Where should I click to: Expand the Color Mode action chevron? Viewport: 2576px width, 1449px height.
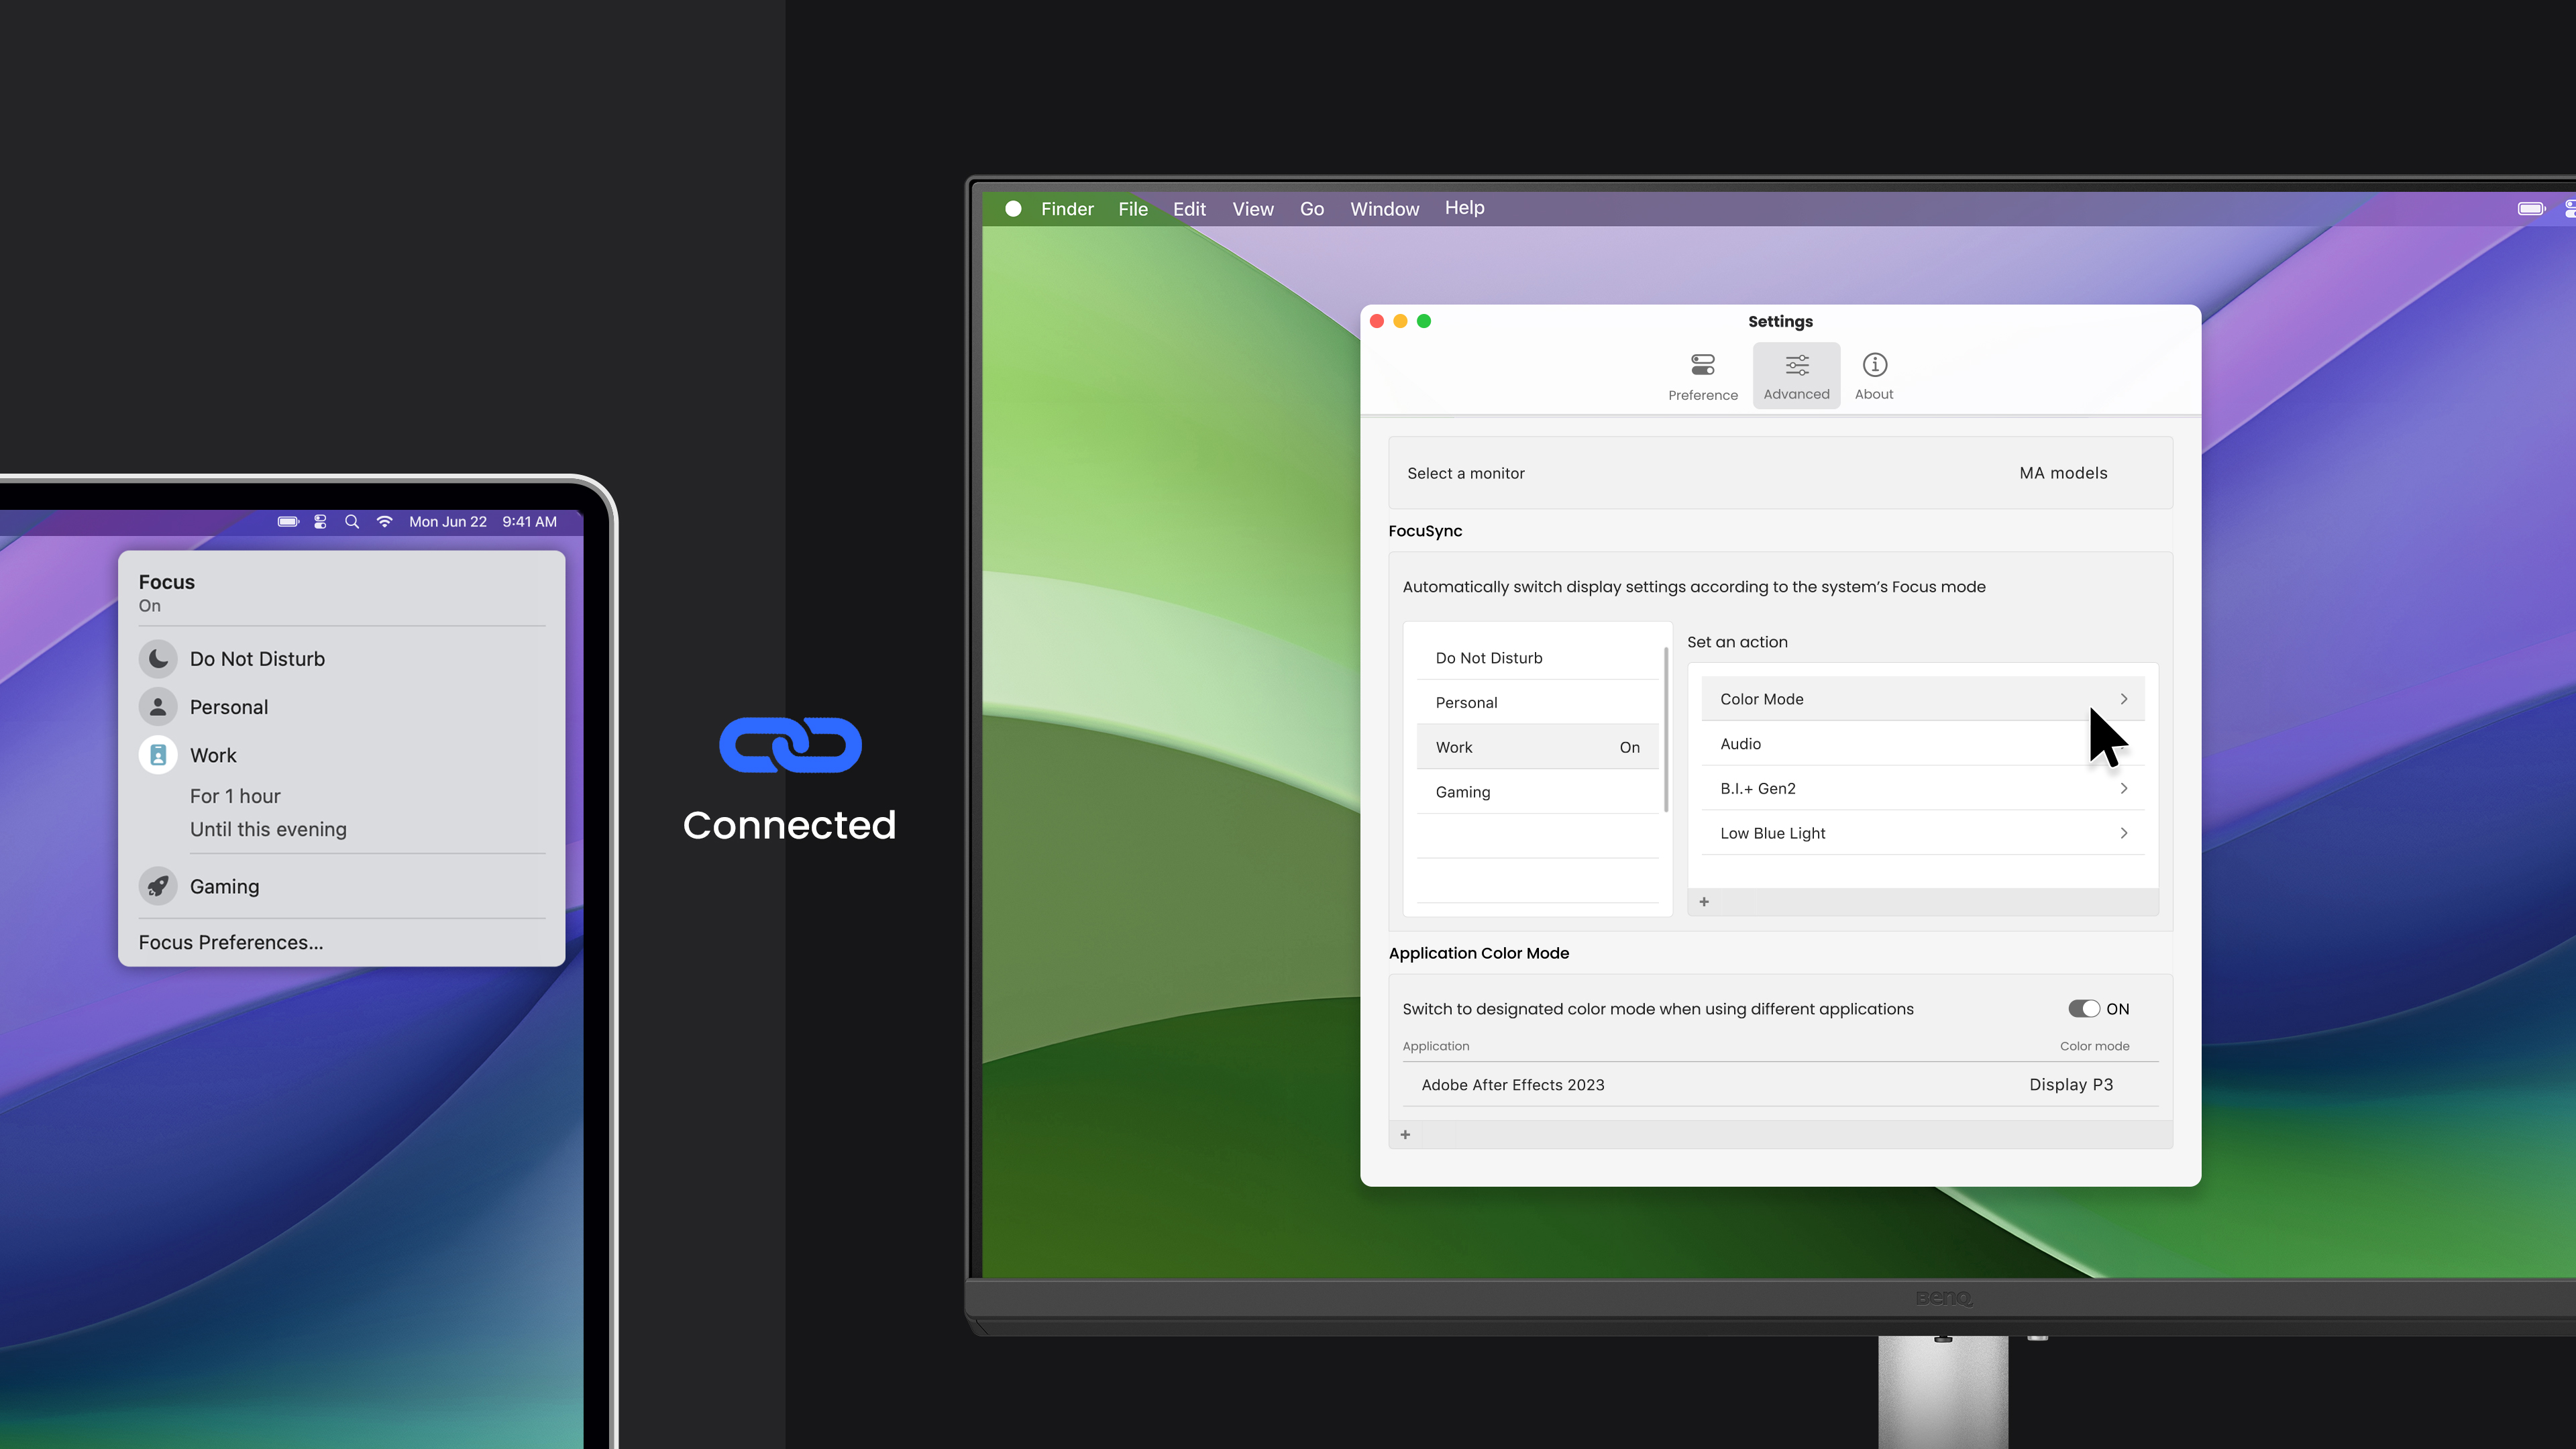click(x=2123, y=699)
